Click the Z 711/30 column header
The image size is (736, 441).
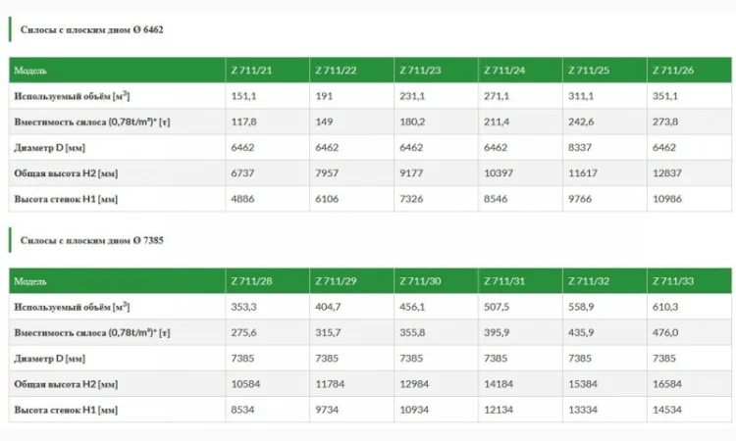click(x=420, y=281)
